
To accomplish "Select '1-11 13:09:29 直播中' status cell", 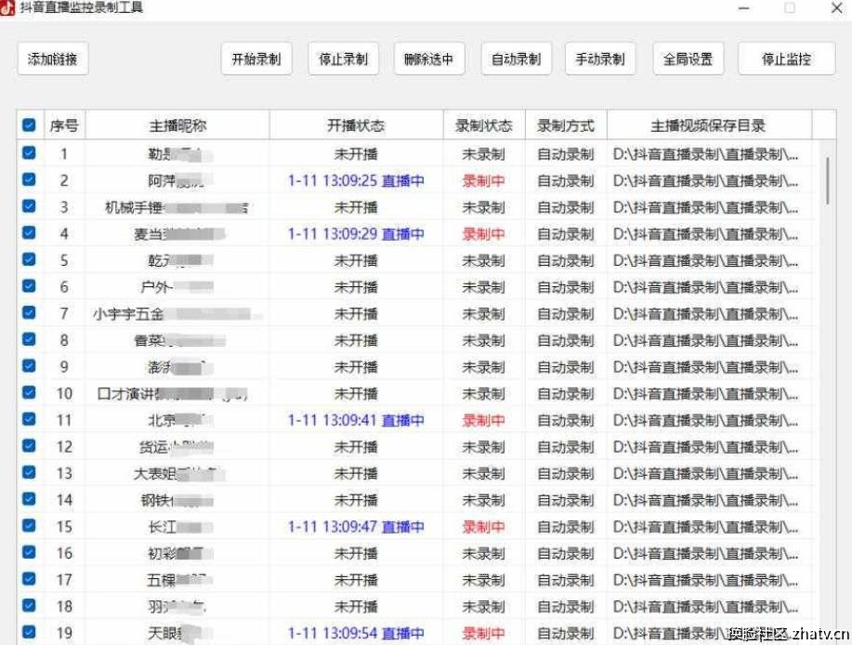I will tap(356, 233).
